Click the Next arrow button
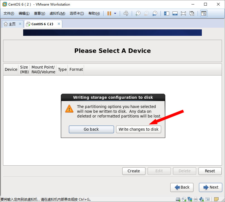Viewport: 225px width, 202px height. click(x=210, y=187)
